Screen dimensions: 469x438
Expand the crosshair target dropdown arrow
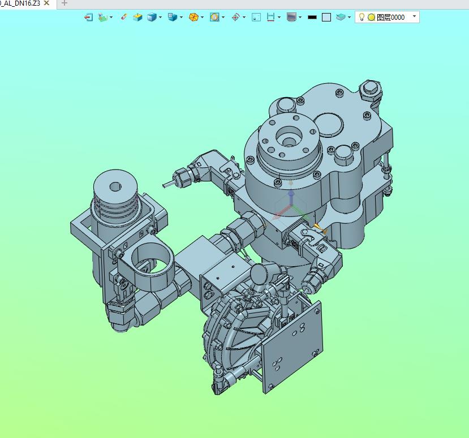click(x=244, y=18)
